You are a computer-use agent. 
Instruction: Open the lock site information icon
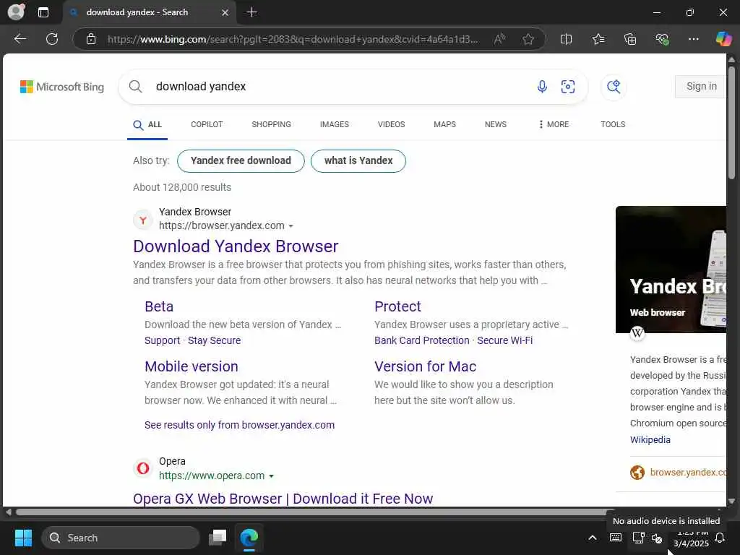pos(91,39)
